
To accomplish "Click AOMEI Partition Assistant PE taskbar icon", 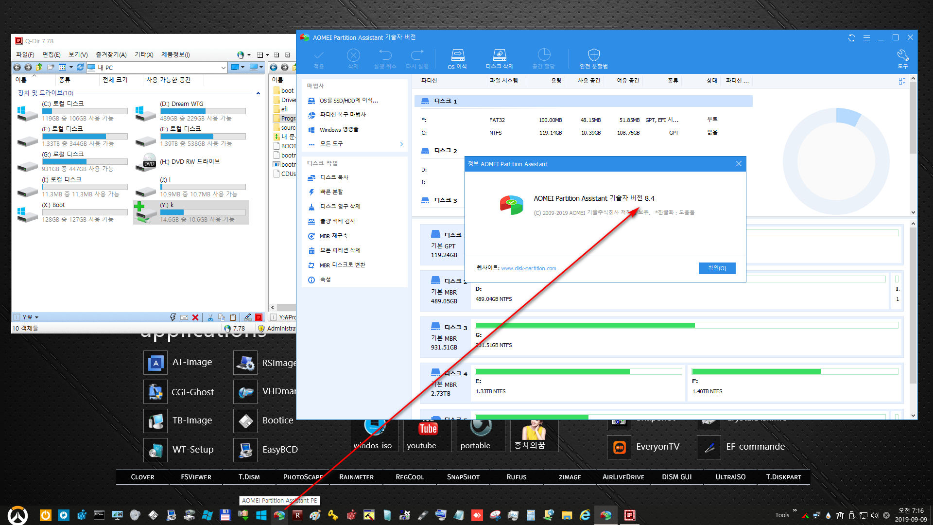I will 279,515.
